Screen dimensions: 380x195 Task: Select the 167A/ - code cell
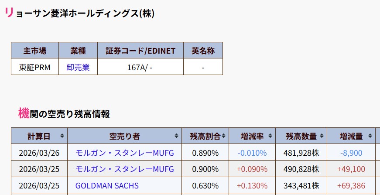(x=140, y=67)
